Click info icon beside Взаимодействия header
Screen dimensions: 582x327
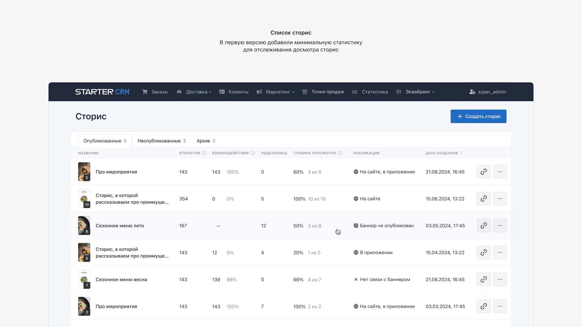click(253, 153)
